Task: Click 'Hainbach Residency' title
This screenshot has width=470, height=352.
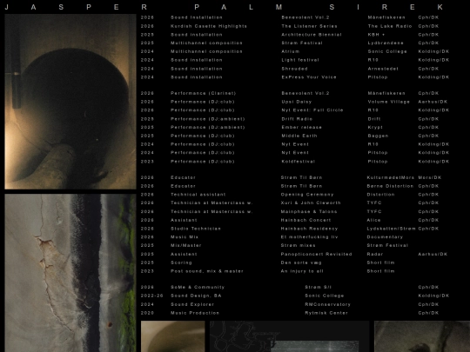Action: click(x=309, y=229)
